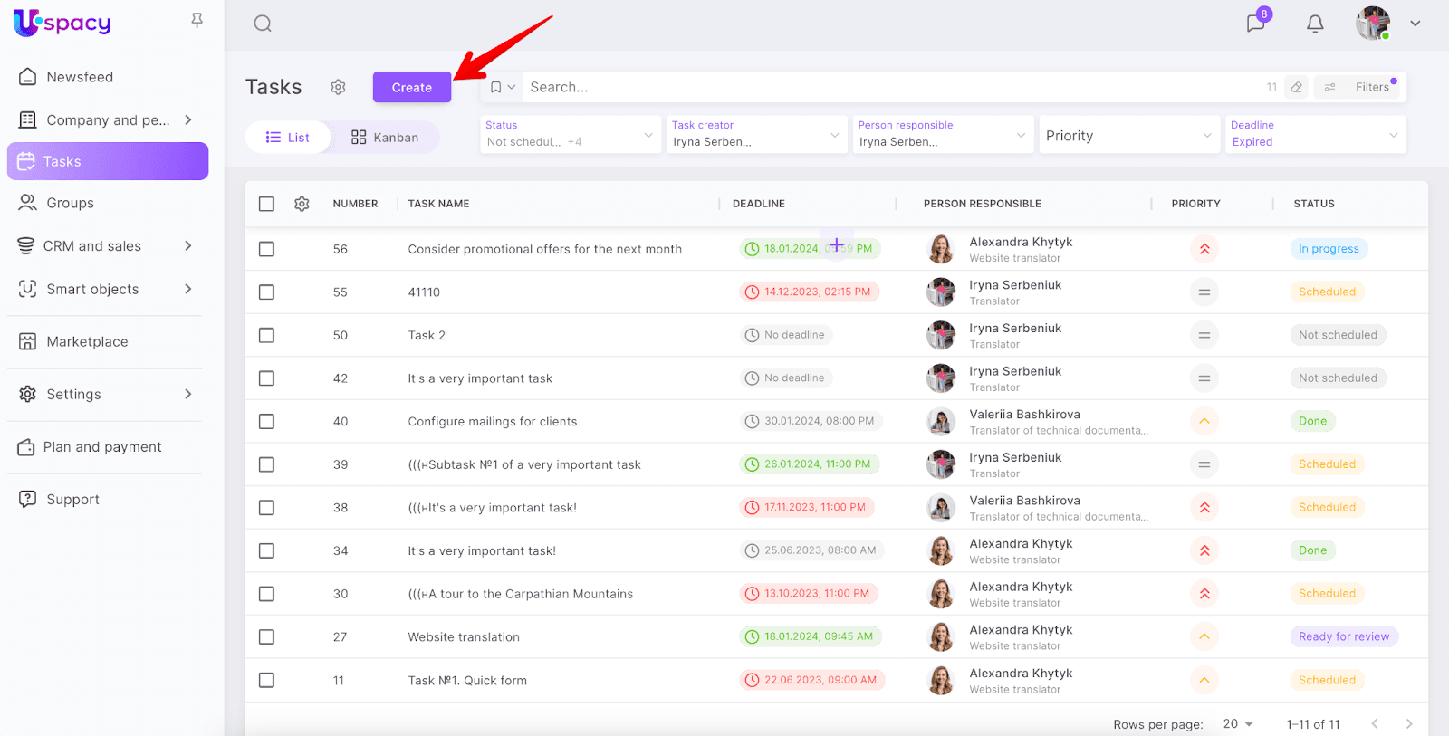Open rows per page dropdown
Viewport: 1449px width, 736px height.
pos(1237,723)
